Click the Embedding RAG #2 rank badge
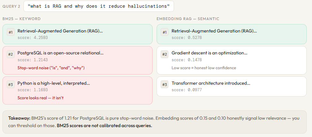 click(x=165, y=54)
